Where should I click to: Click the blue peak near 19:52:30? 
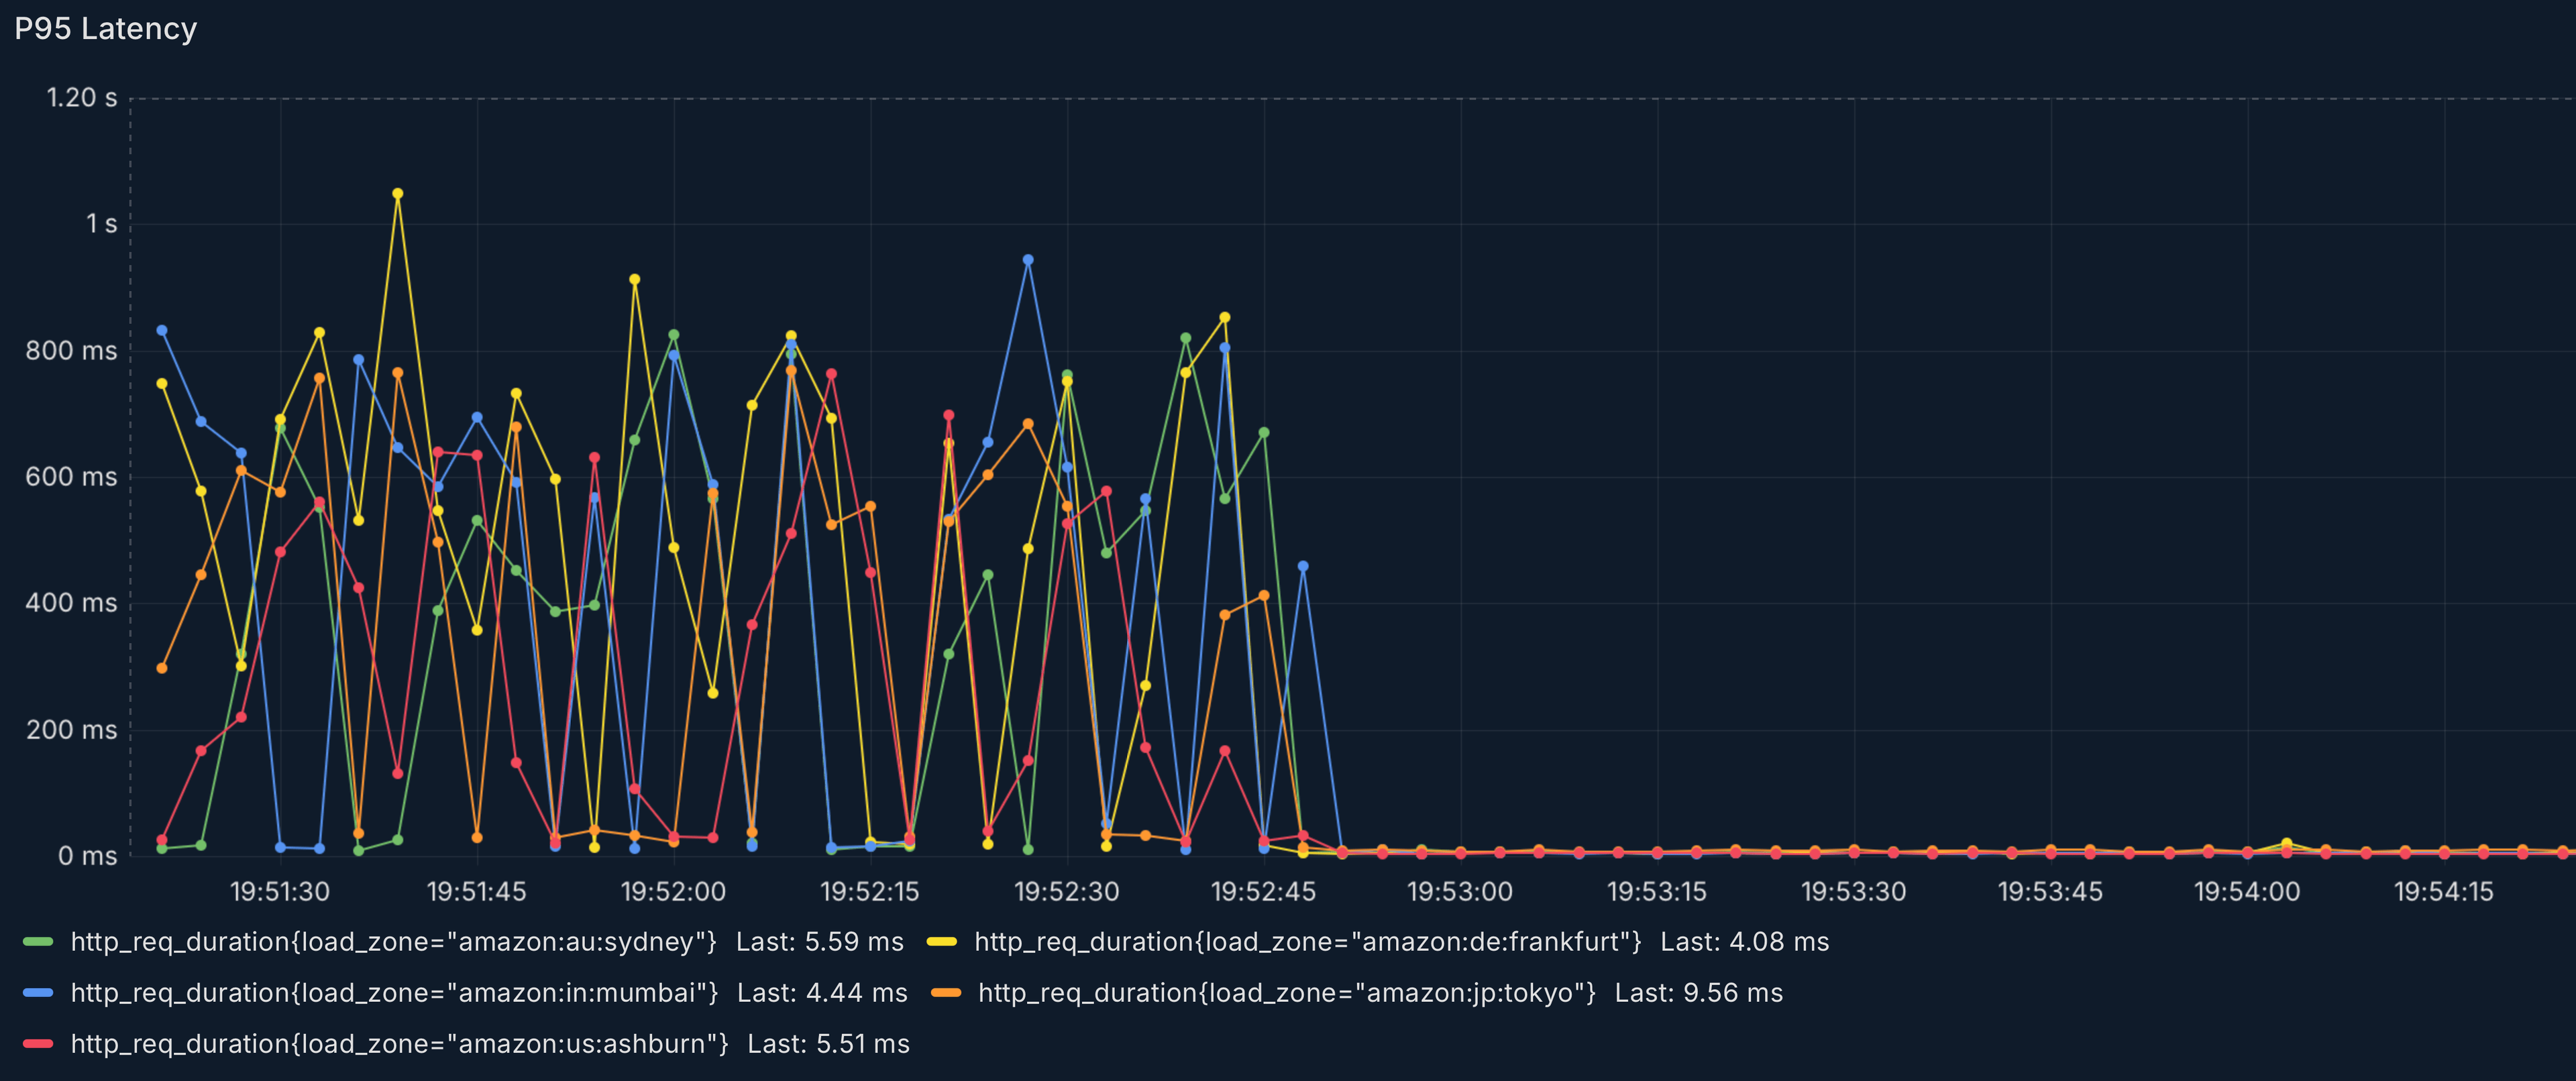coord(1028,258)
